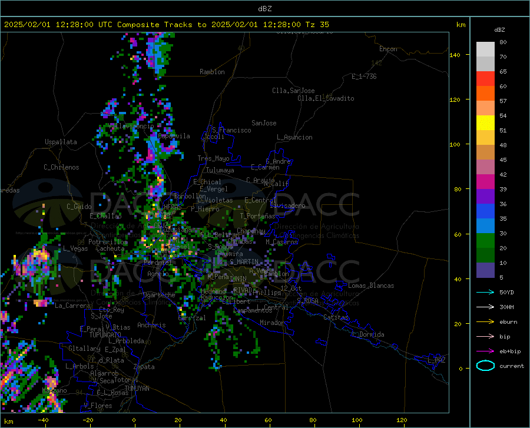Image resolution: width=530 pixels, height=428 pixels.
Task: Click the M_Caseros label
Action: tap(281, 242)
